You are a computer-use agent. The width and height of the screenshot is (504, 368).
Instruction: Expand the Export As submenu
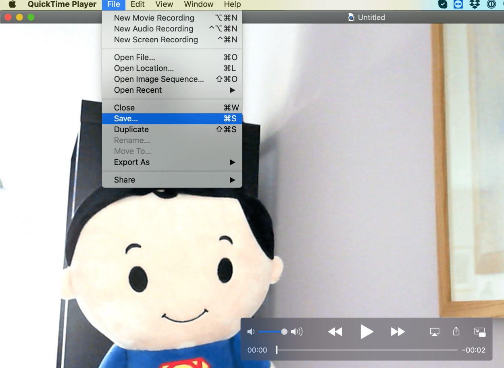[x=172, y=162]
